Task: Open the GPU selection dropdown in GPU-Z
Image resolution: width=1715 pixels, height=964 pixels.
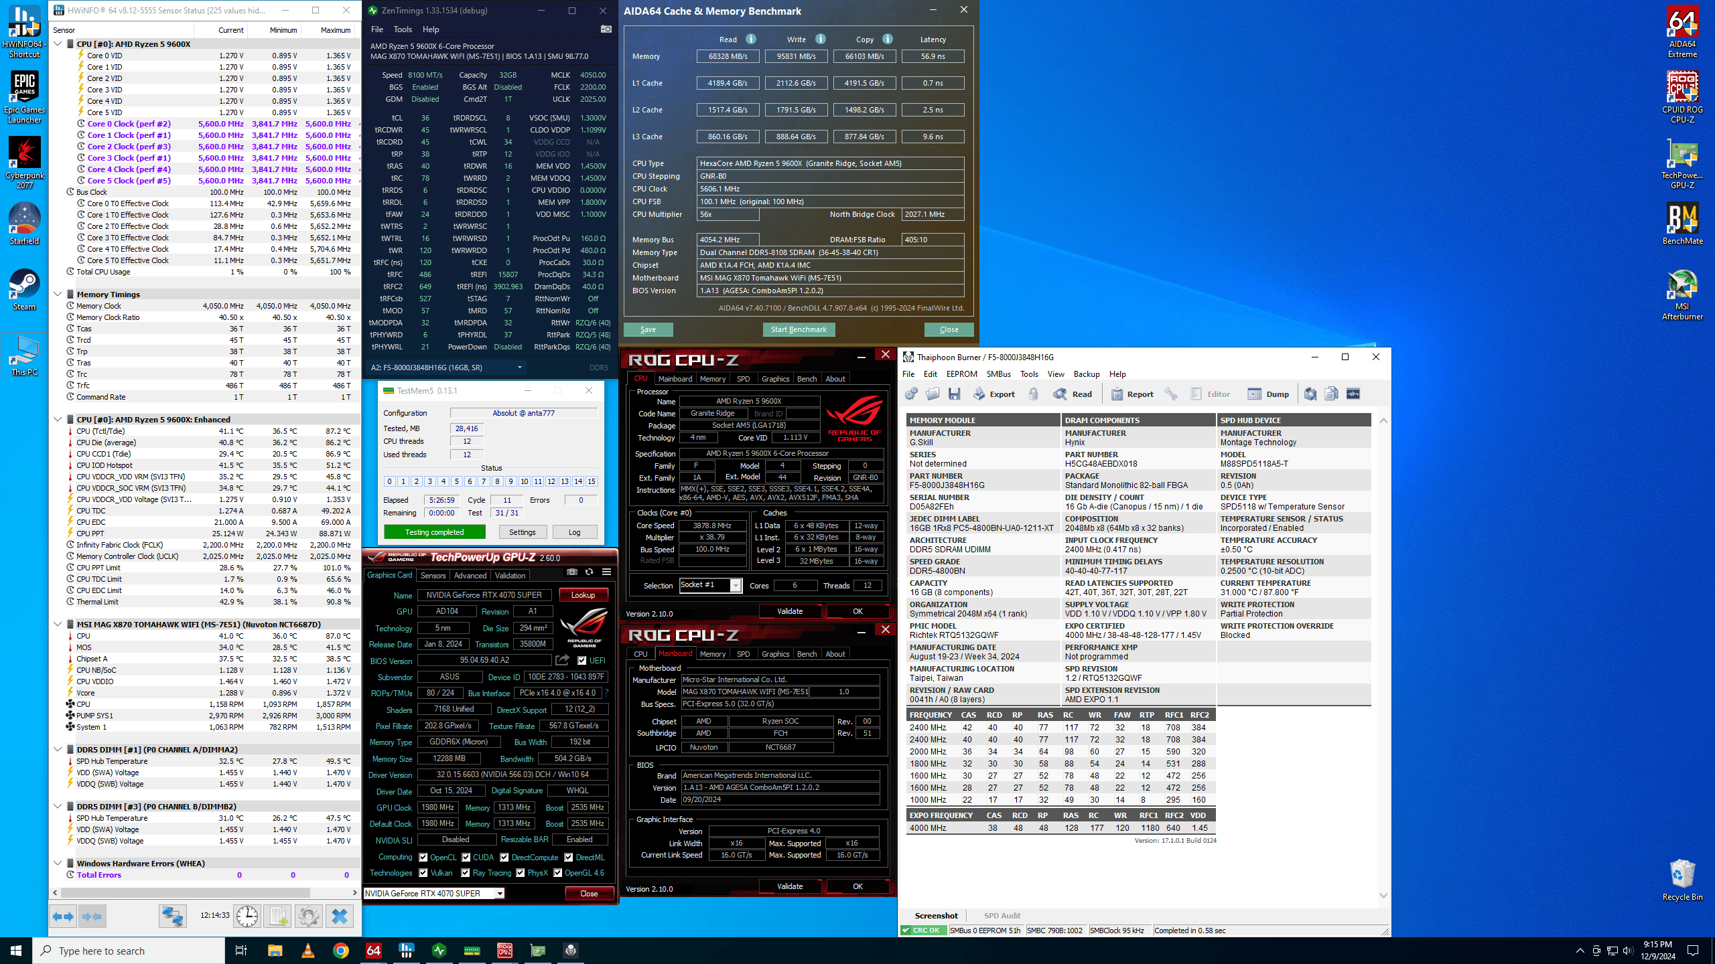Action: coord(499,894)
